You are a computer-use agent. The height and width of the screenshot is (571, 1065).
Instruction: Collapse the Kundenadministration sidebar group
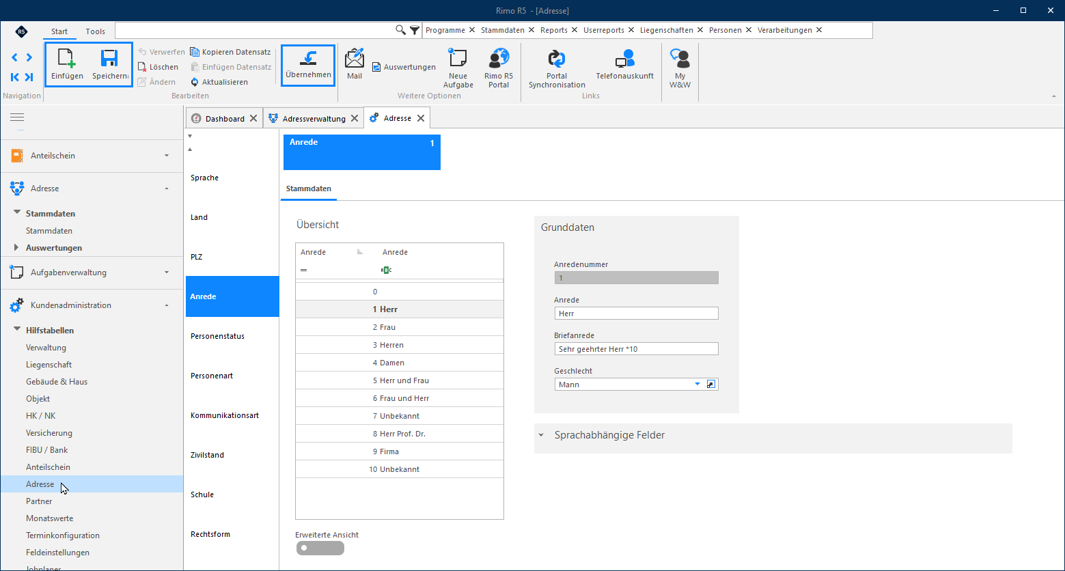coord(167,305)
